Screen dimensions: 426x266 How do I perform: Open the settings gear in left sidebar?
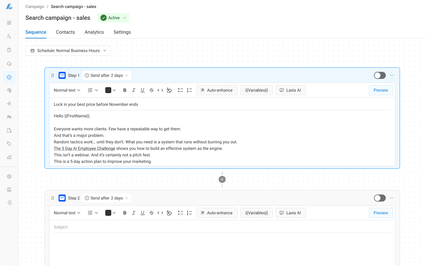tap(9, 176)
